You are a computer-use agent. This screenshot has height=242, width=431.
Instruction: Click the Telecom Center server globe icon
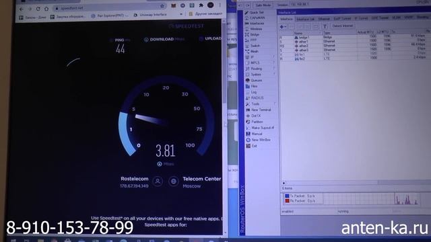point(174,181)
